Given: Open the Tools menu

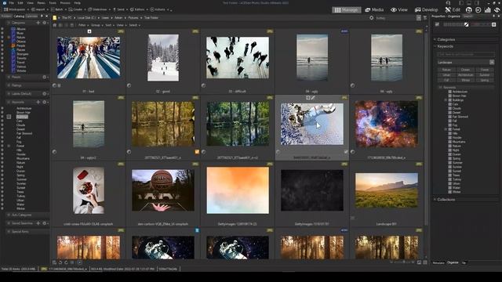Looking at the screenshot, I should coord(53,3).
